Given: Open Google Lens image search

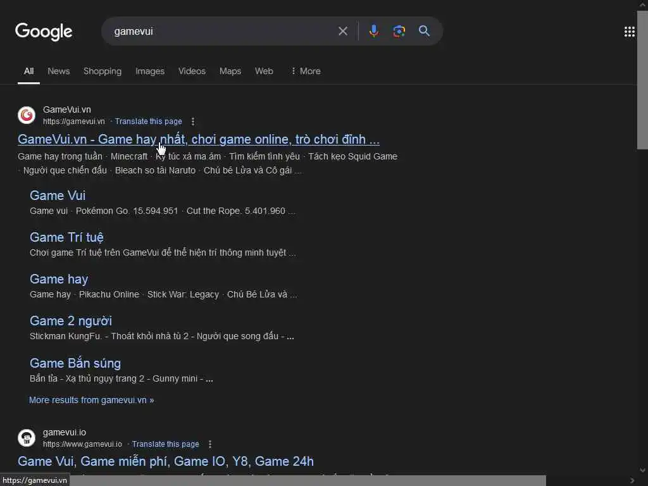Looking at the screenshot, I should 399,31.
